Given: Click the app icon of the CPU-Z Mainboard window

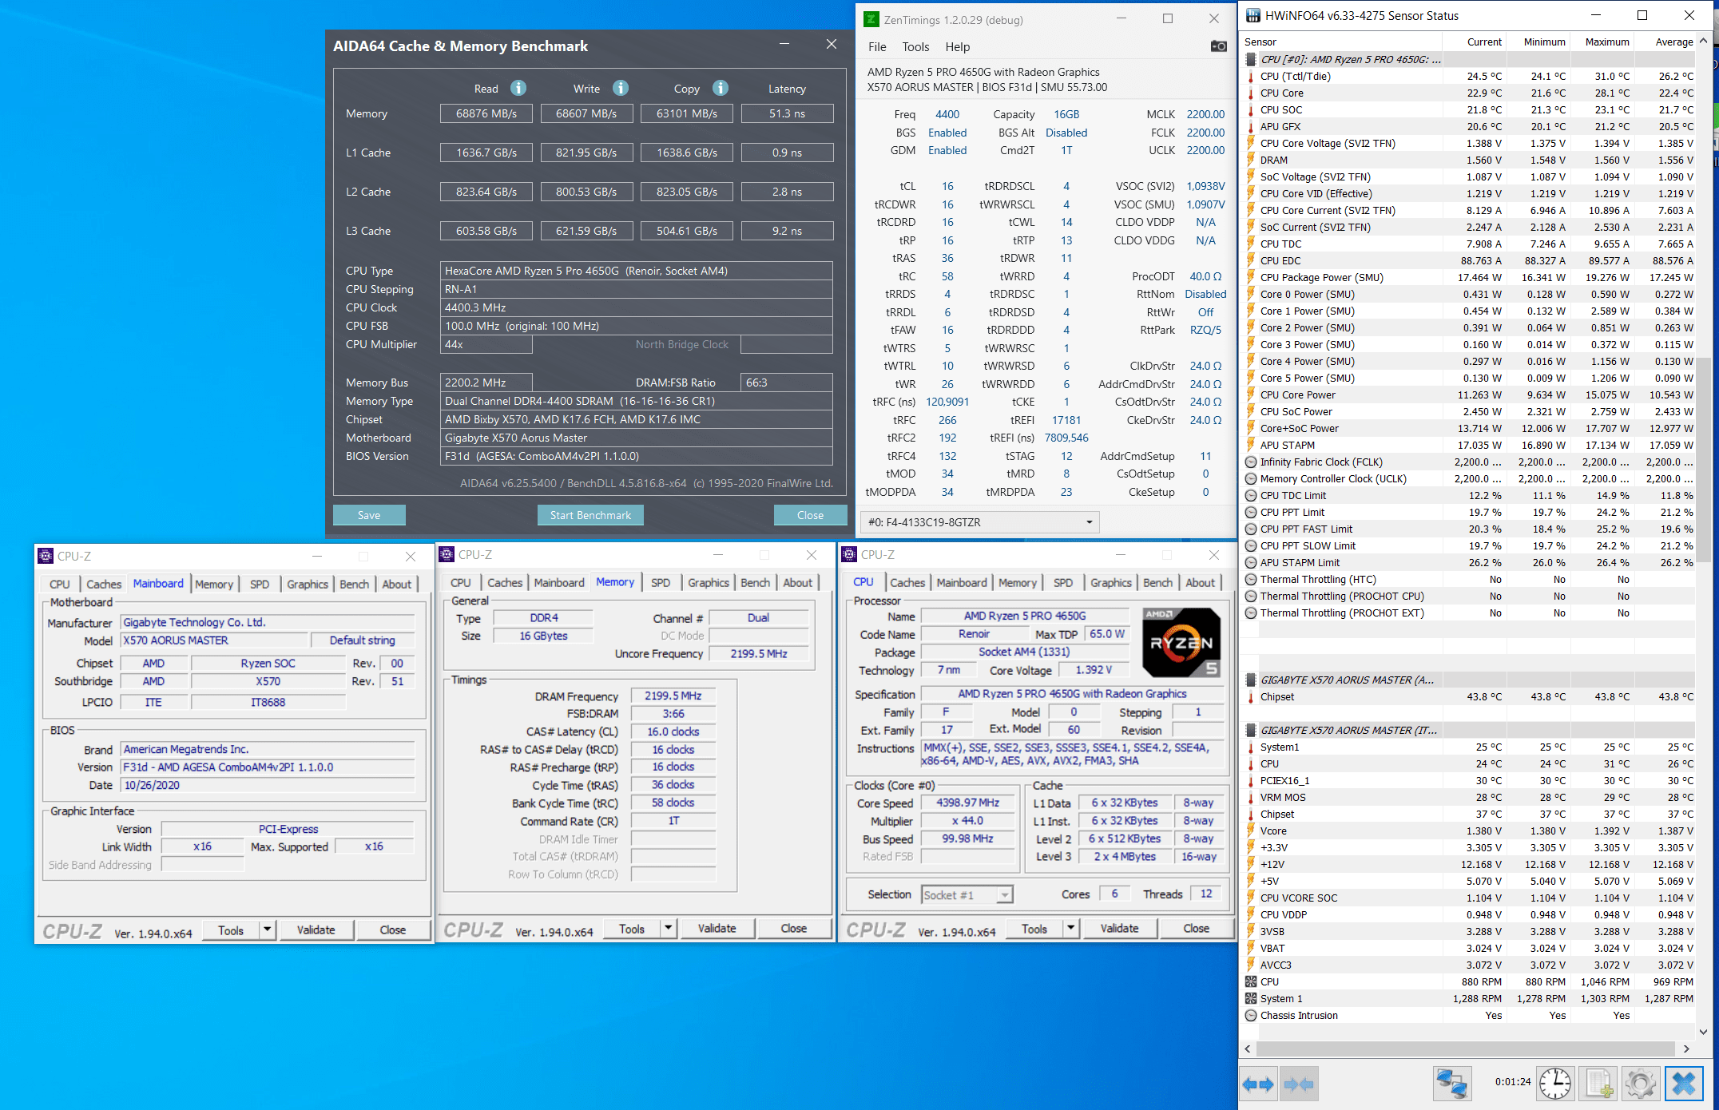Looking at the screenshot, I should 46,556.
